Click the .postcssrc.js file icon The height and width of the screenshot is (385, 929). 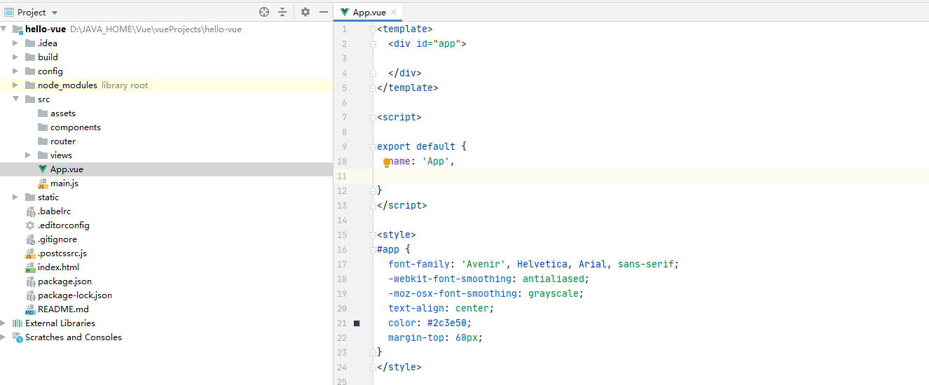[30, 253]
